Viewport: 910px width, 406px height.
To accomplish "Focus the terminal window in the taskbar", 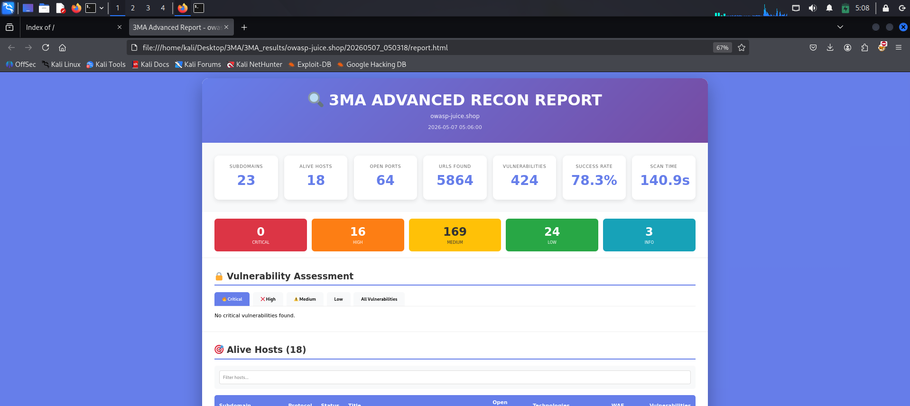I will [x=199, y=8].
